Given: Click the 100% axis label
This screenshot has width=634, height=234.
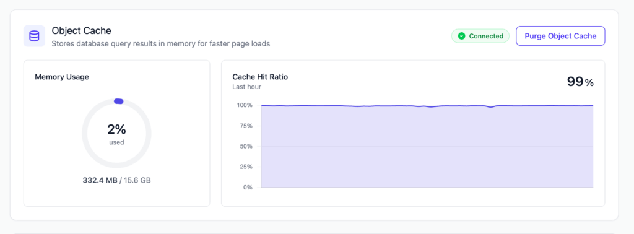Looking at the screenshot, I should tap(245, 105).
